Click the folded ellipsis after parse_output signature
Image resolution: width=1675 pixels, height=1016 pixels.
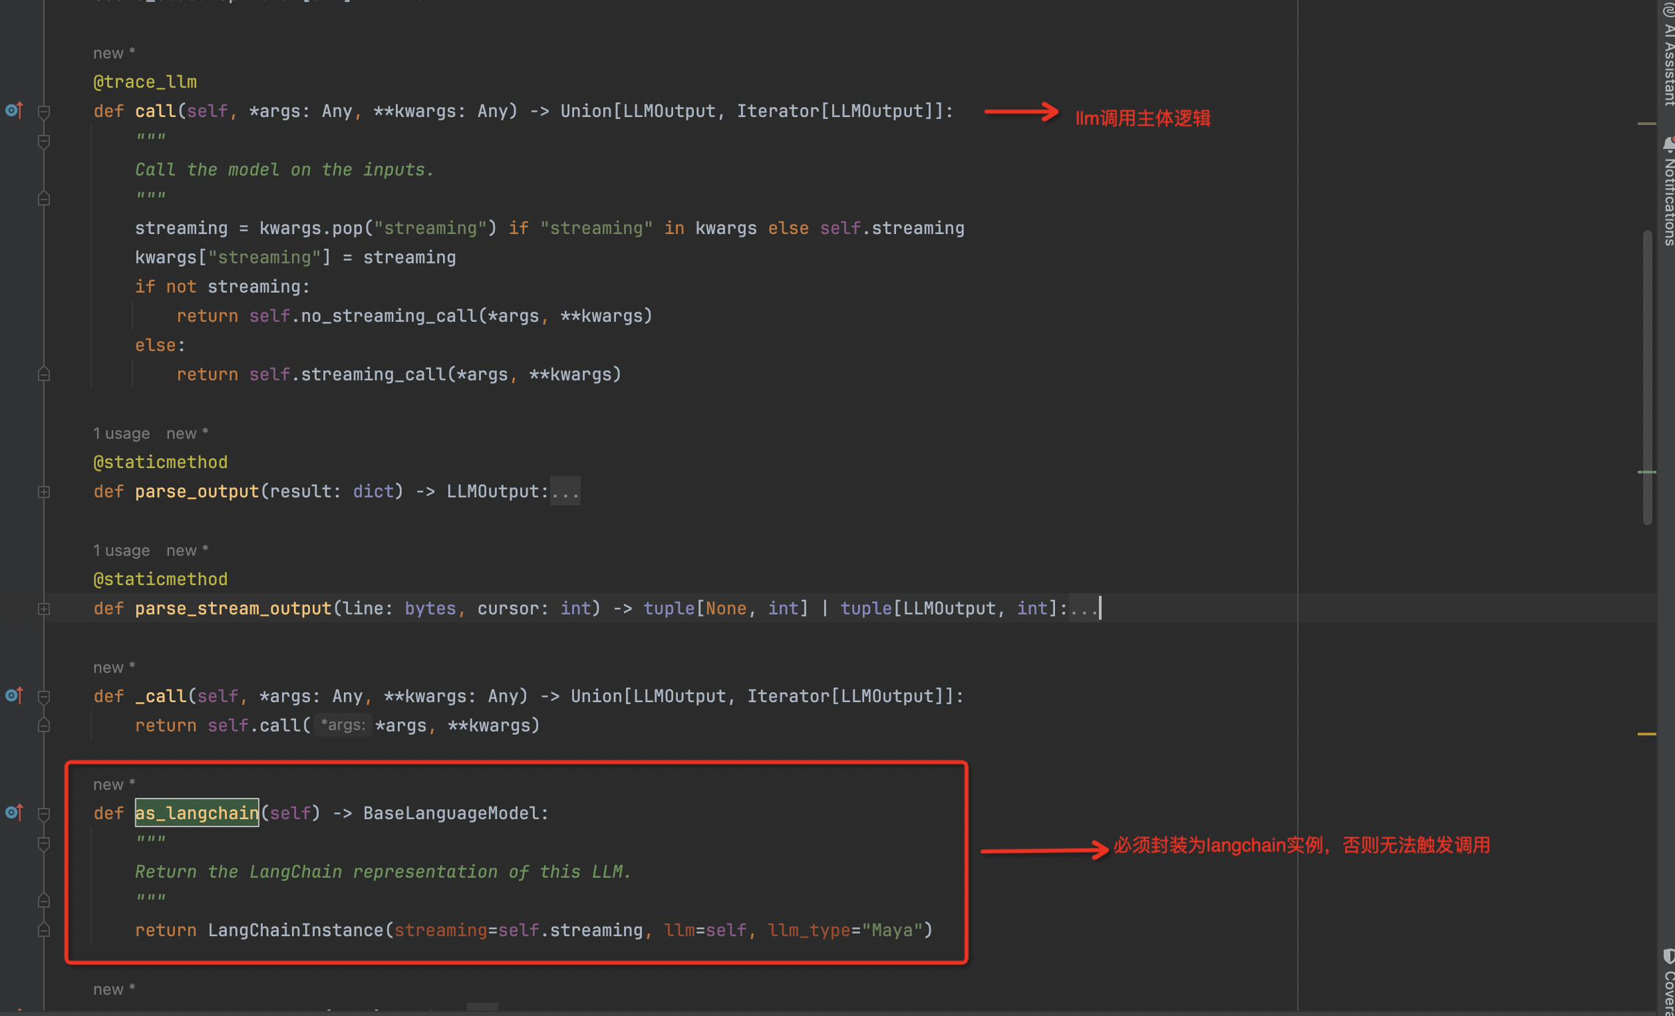[565, 491]
